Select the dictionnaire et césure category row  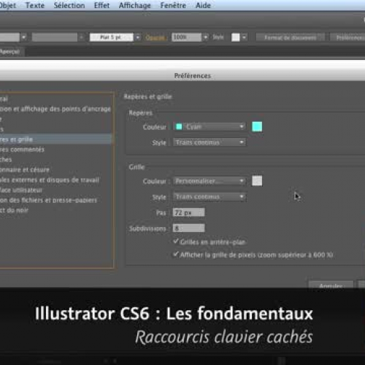55,169
